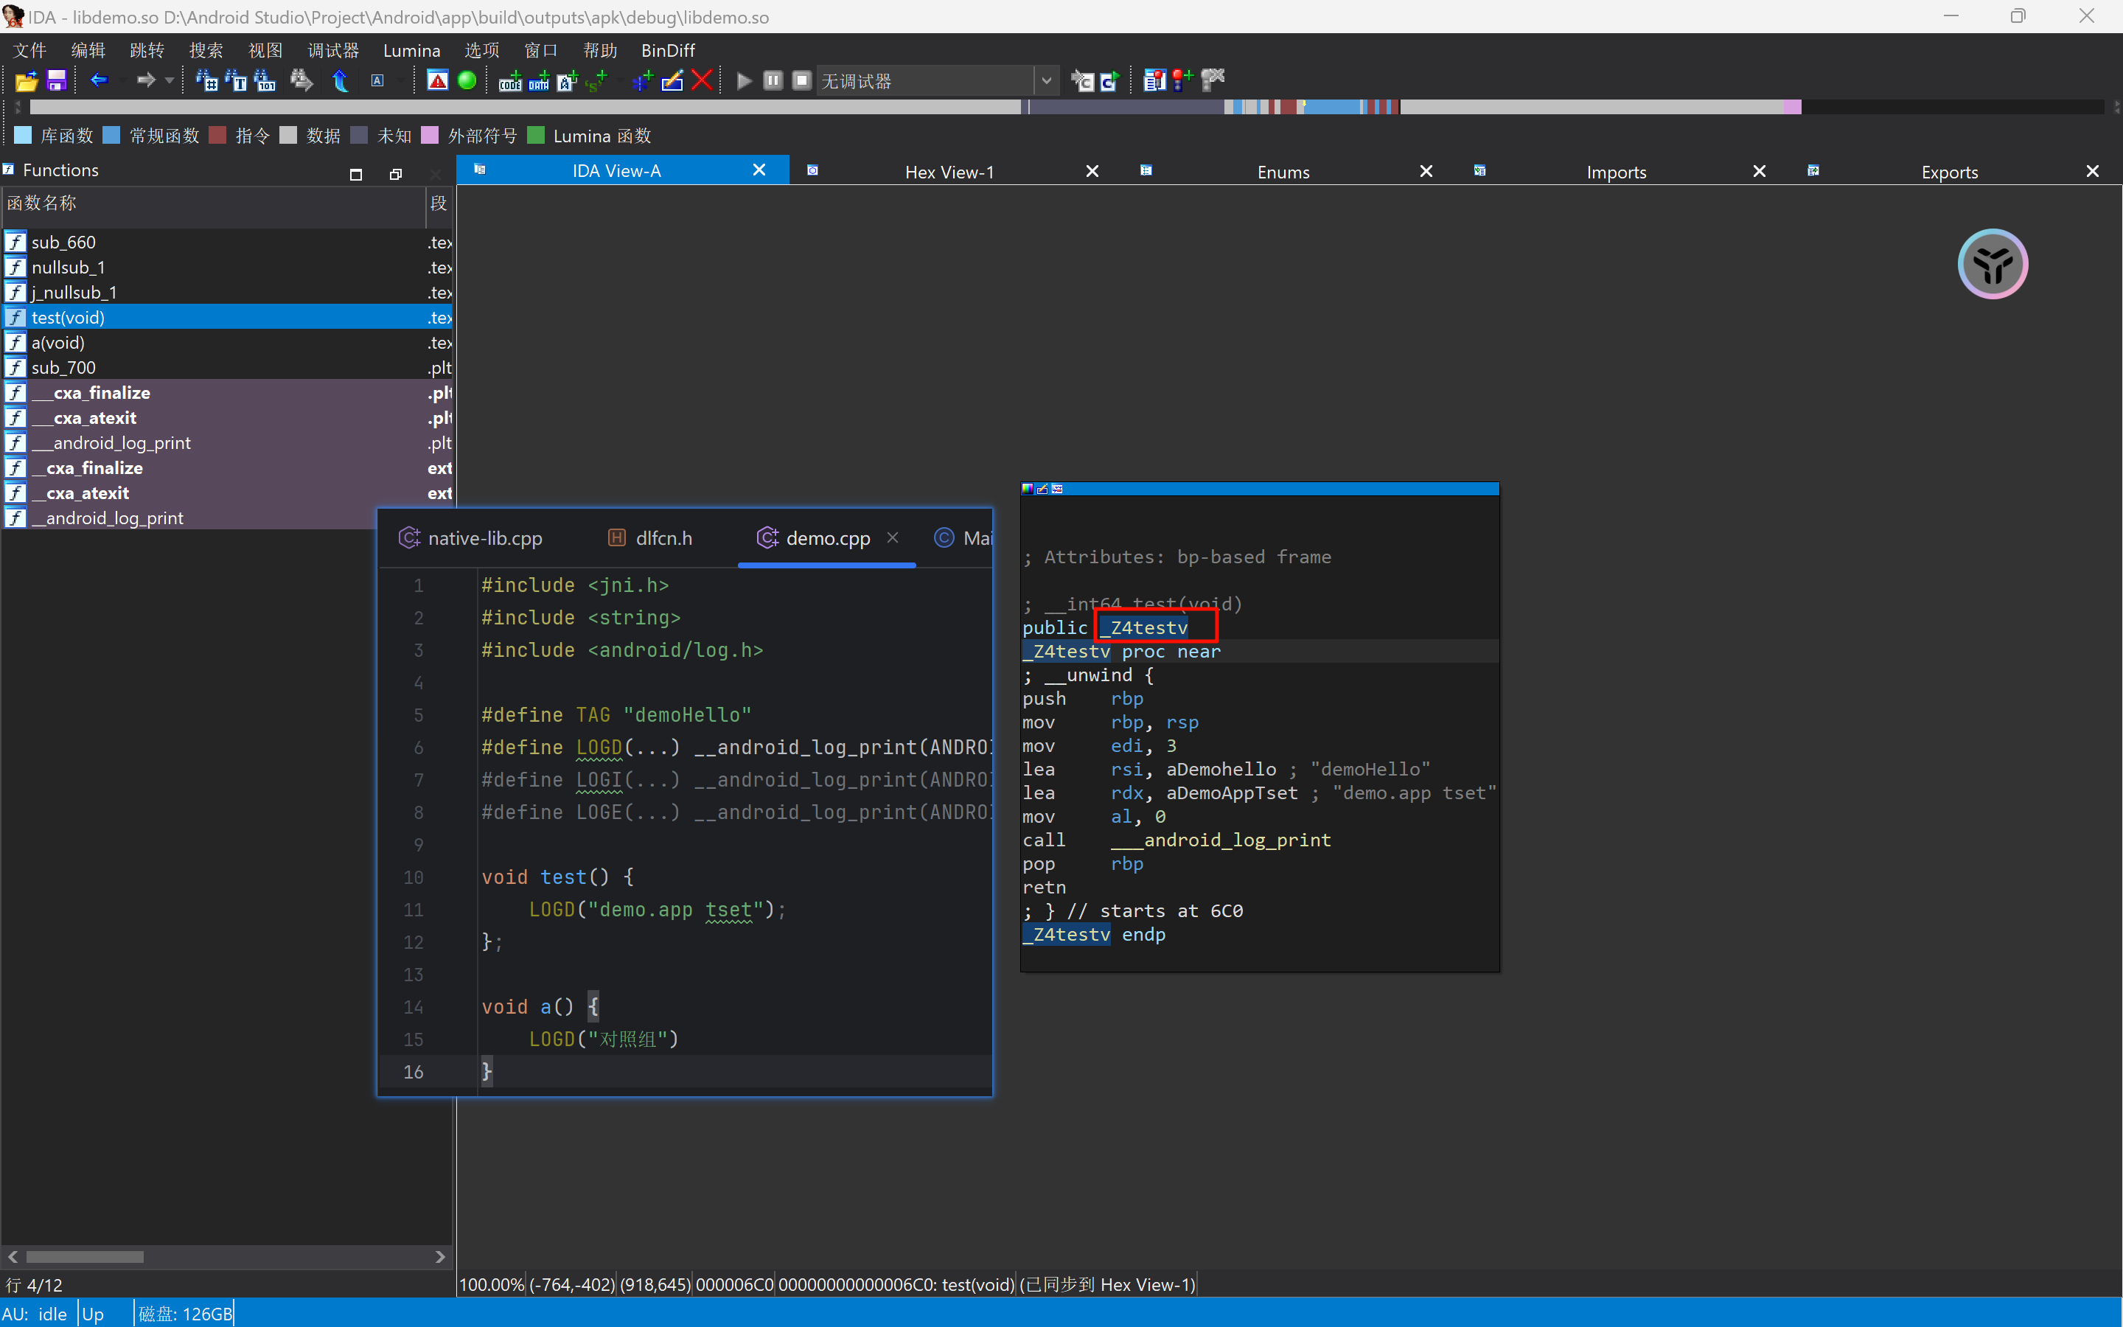Image resolution: width=2123 pixels, height=1327 pixels.
Task: Click the green circle indicator icon
Action: click(467, 81)
